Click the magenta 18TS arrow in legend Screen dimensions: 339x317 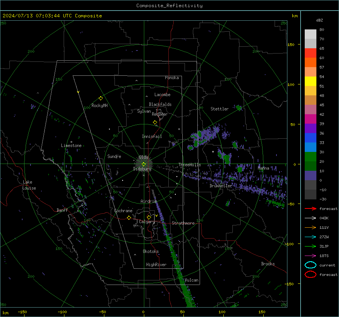pyautogui.click(x=310, y=256)
